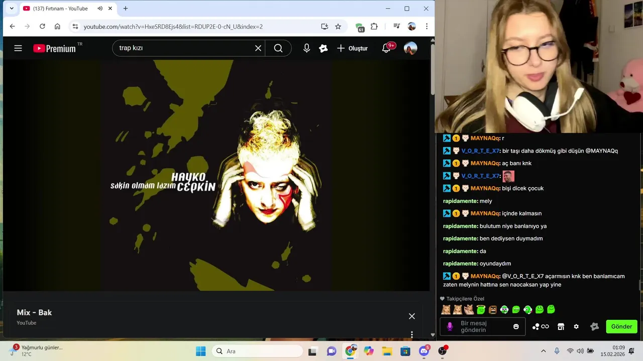Screen dimensions: 643x361
Task: Open Chrome media control icon
Action: [x=396, y=27]
